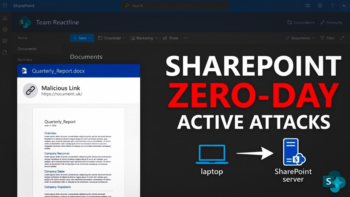The height and width of the screenshot is (197, 350).
Task: Click the chat icon beside settings gear
Action: coord(308,5)
